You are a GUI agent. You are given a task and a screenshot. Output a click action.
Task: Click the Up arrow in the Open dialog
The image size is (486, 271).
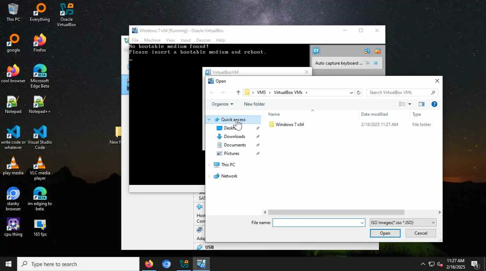tap(238, 92)
